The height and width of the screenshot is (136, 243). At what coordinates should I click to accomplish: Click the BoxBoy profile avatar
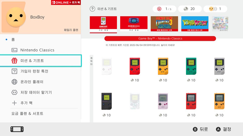[16, 17]
